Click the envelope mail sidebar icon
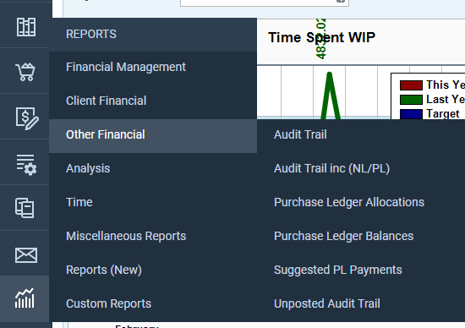Screen dimensions: 465x328 pyautogui.click(x=26, y=255)
